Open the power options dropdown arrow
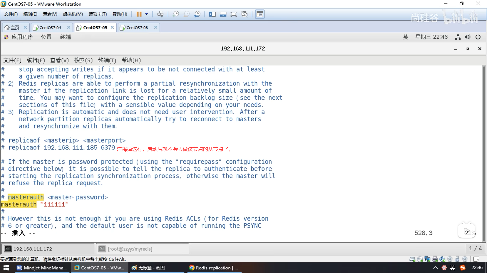Image resolution: width=487 pixels, height=273 pixels. [147, 14]
